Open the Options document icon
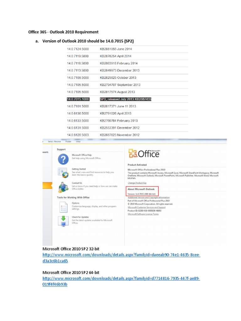 pyautogui.click(x=63, y=207)
